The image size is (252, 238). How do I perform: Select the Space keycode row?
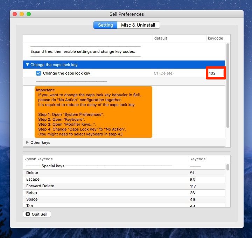(x=124, y=199)
